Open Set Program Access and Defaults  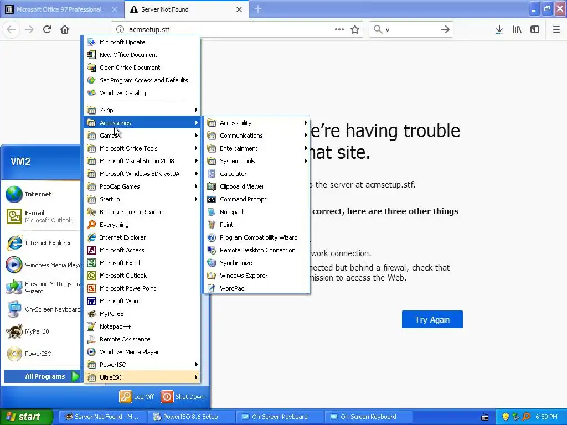click(142, 80)
